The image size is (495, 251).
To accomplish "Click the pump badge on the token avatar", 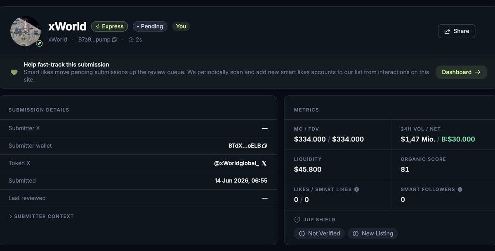I will [39, 43].
